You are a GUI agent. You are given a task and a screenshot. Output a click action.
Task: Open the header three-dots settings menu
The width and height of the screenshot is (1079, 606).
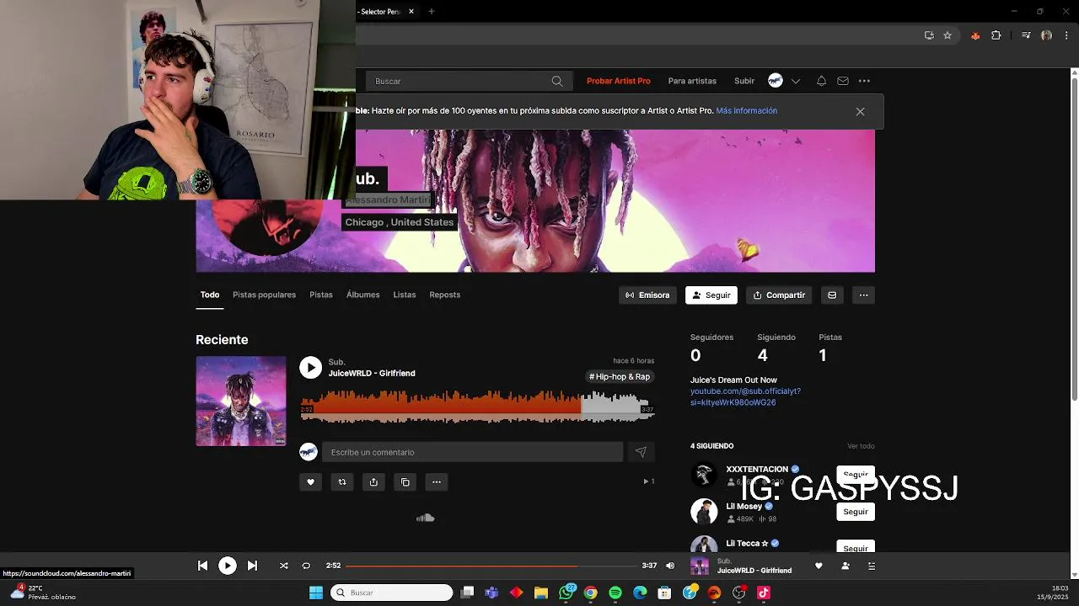(864, 81)
